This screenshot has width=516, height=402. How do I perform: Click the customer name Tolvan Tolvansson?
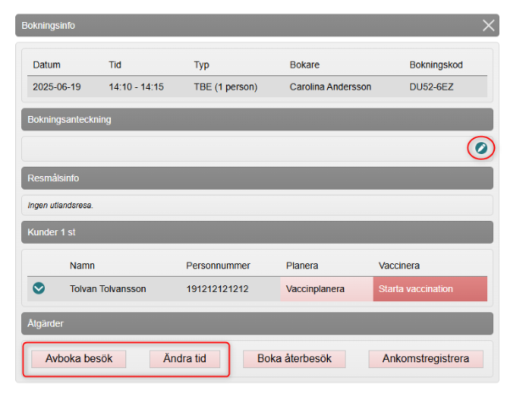point(108,289)
